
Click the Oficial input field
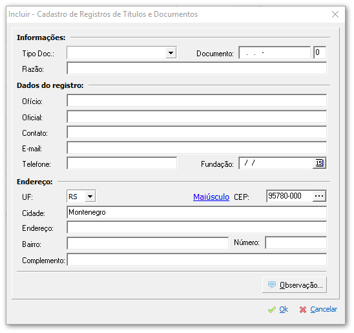(x=196, y=117)
